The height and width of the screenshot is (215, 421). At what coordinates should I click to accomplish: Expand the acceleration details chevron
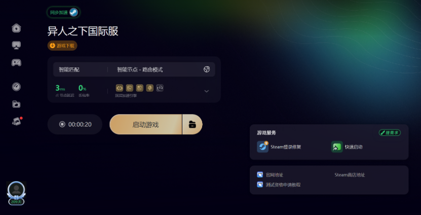tap(207, 91)
